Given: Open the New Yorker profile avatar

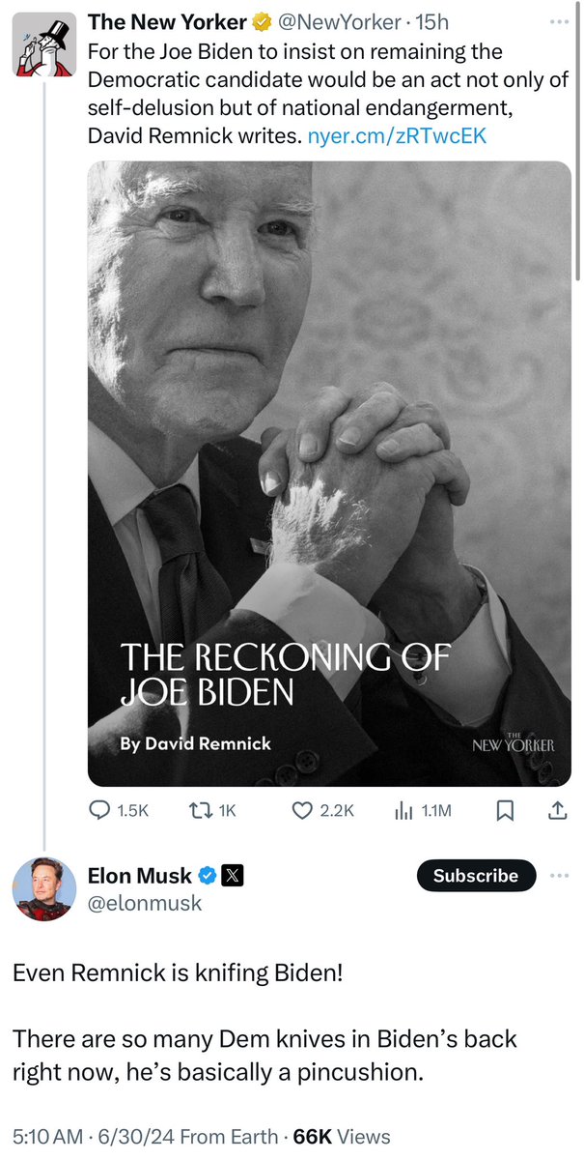Looking at the screenshot, I should (x=43, y=45).
